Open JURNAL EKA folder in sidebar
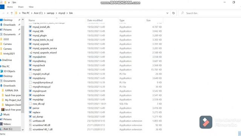Viewport: 241px width, 136px height. pyautogui.click(x=12, y=90)
